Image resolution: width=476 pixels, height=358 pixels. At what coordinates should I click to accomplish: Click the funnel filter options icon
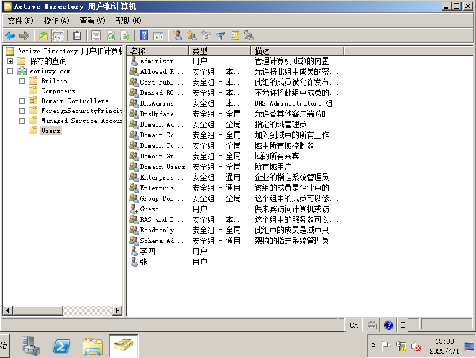click(221, 36)
